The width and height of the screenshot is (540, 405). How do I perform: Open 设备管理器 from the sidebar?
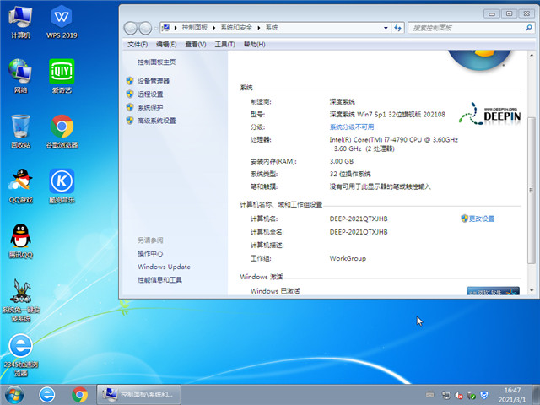[x=154, y=81]
